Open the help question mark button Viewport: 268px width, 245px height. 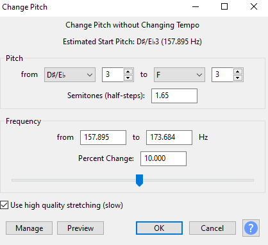tap(251, 228)
